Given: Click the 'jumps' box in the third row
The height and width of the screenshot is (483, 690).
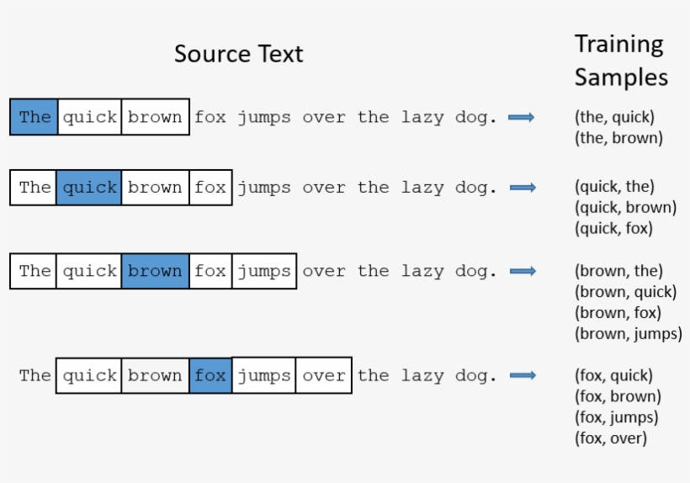Looking at the screenshot, I should coord(264,271).
